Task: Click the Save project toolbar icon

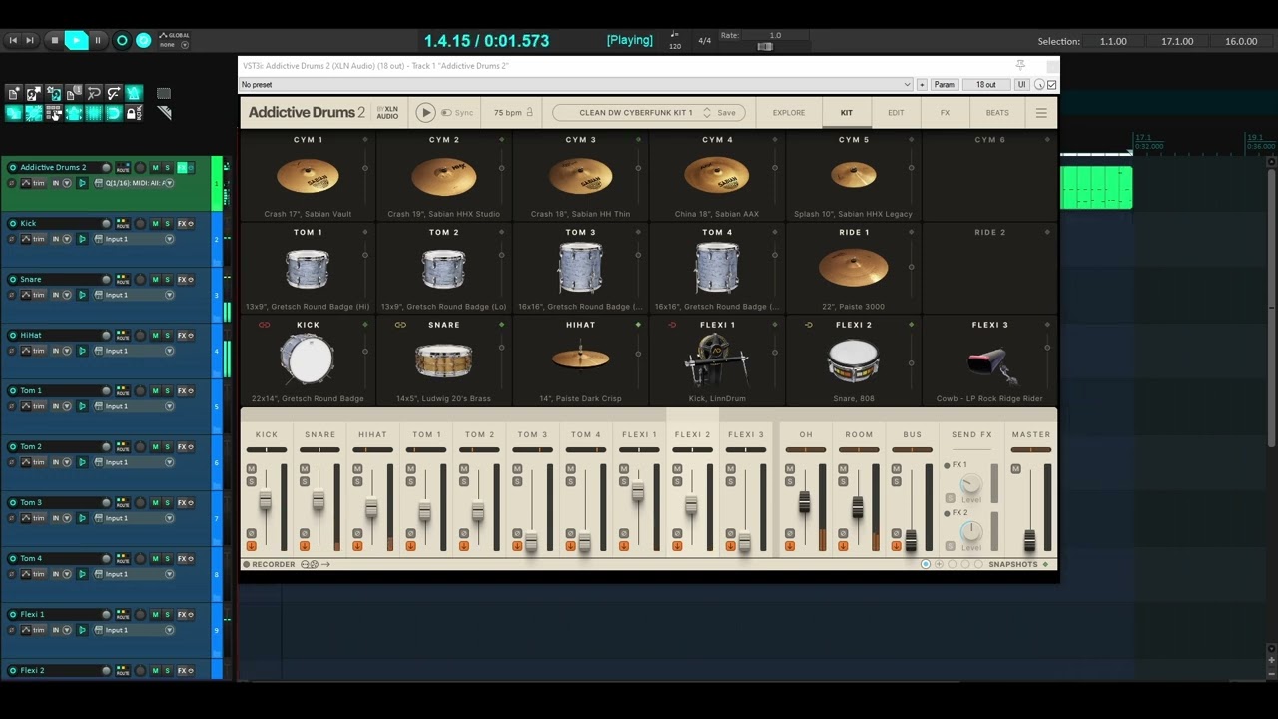Action: point(54,93)
